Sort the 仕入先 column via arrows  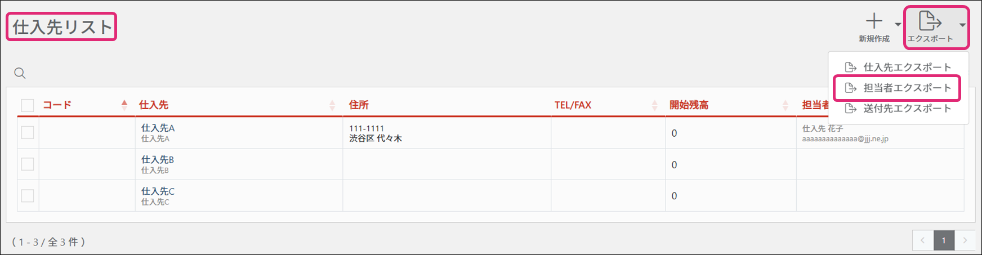click(x=332, y=105)
